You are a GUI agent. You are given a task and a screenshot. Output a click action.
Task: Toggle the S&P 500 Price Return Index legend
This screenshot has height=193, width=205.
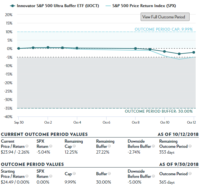[x=141, y=6]
